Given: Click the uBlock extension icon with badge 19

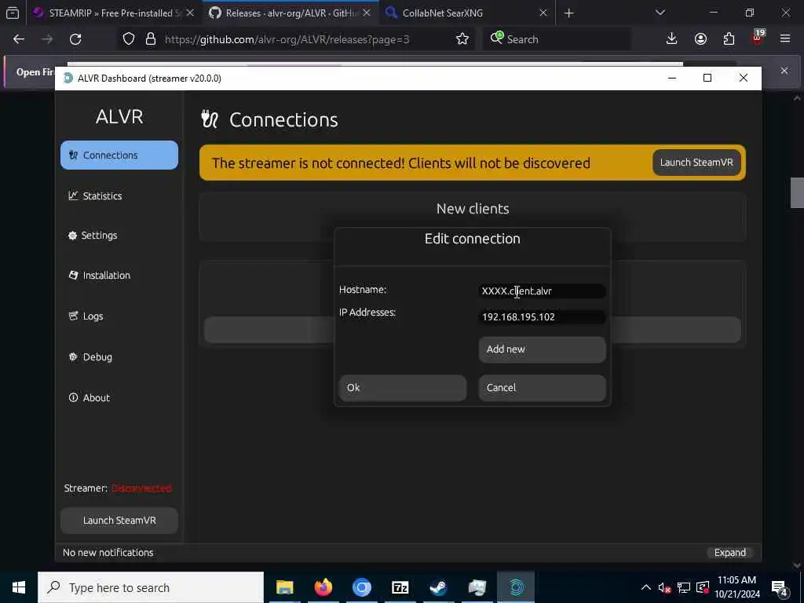Looking at the screenshot, I should (x=758, y=38).
